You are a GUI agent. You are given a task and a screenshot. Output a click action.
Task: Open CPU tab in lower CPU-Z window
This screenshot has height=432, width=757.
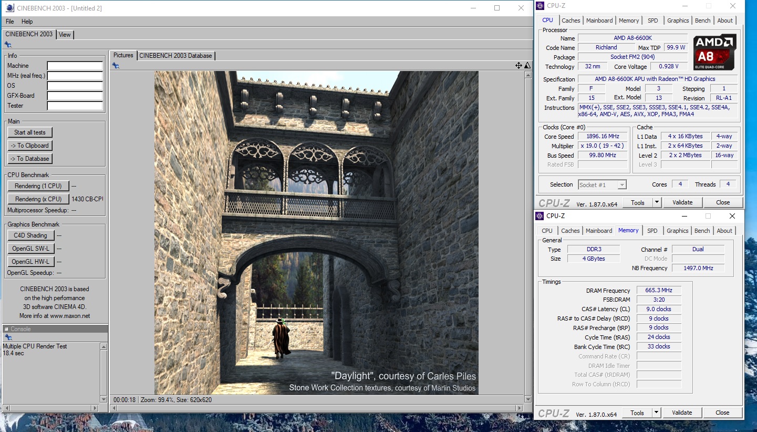click(547, 231)
